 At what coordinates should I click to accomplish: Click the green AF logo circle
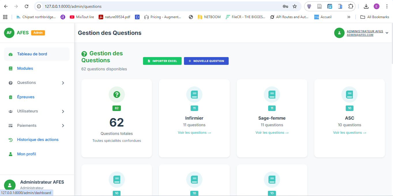[x=9, y=33]
